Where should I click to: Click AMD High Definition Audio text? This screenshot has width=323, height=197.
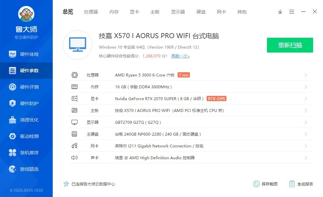click(x=155, y=158)
